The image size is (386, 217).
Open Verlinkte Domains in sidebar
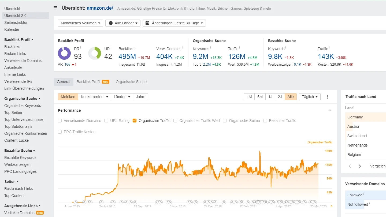[x=19, y=213]
